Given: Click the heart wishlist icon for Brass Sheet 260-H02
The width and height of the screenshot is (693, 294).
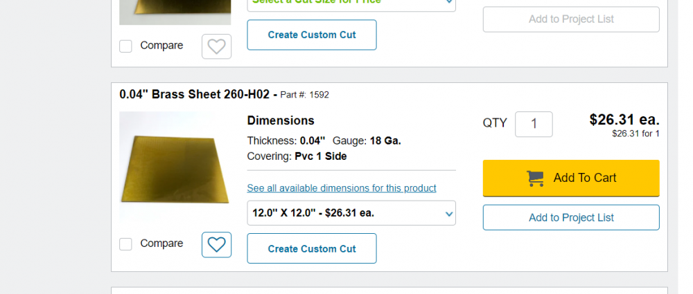Looking at the screenshot, I should (216, 245).
